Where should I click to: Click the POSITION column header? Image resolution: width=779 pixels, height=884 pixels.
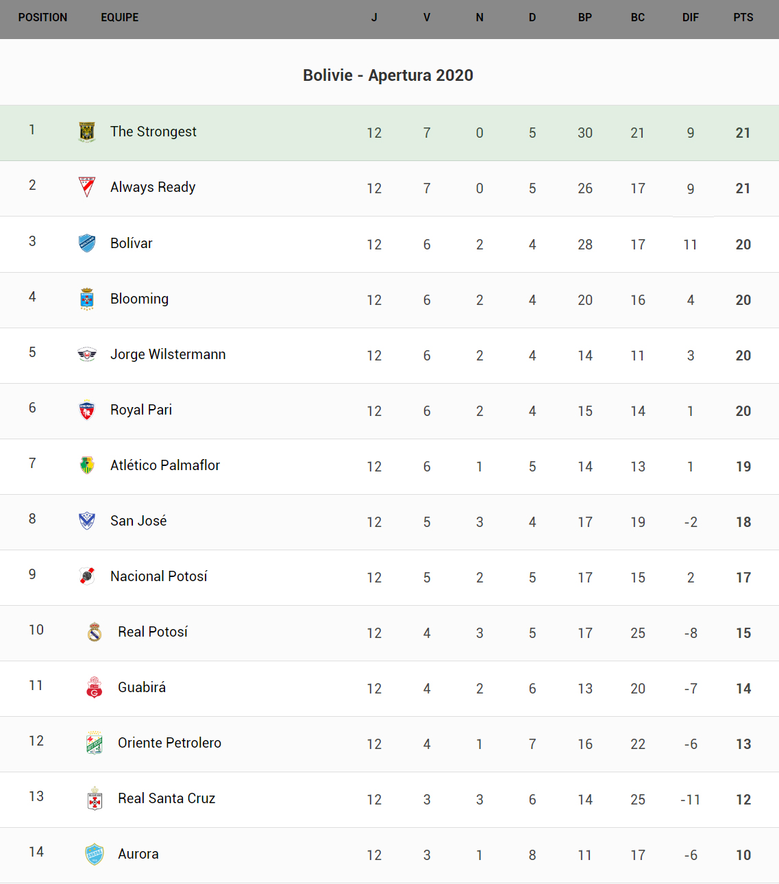tap(42, 18)
